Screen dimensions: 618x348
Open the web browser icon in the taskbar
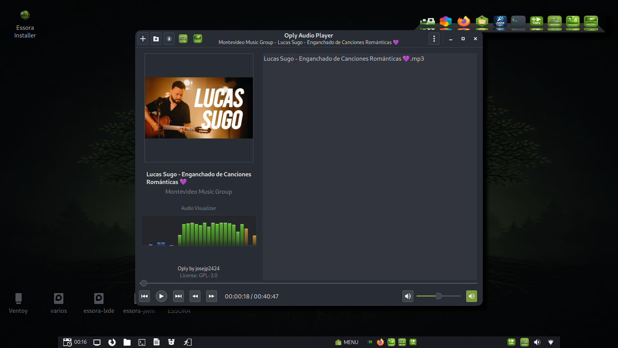pyautogui.click(x=112, y=342)
